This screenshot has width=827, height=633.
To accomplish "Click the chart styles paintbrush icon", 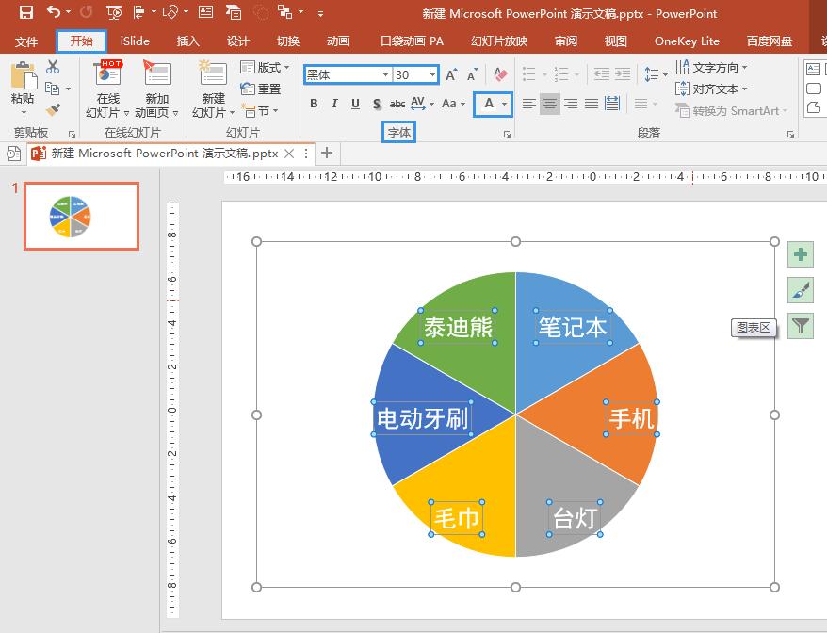I will tap(798, 290).
